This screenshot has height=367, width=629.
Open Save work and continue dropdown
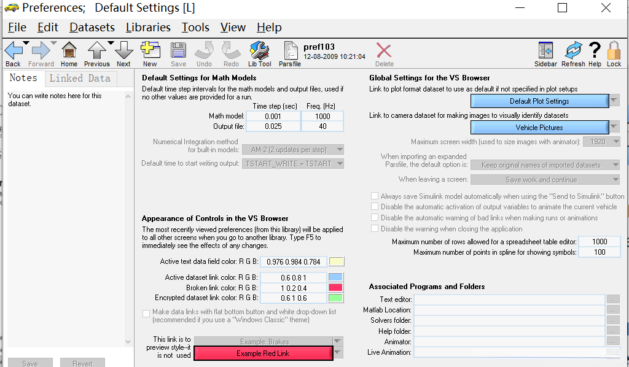[545, 179]
